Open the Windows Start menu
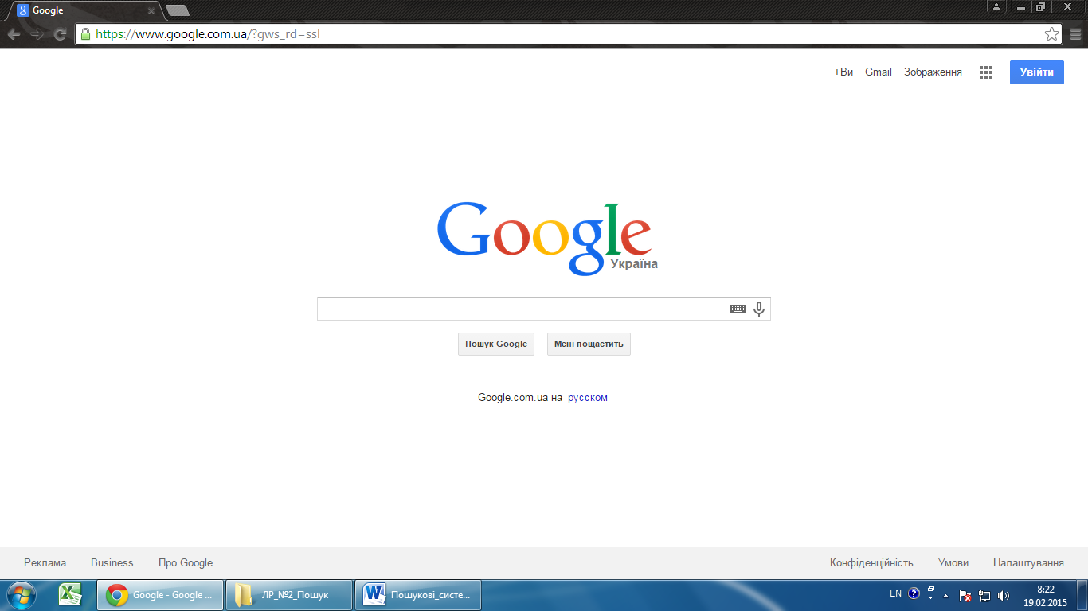 pyautogui.click(x=22, y=594)
